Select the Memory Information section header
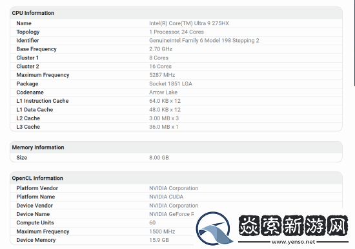Viewport: 355px width, 249px height. coord(38,147)
